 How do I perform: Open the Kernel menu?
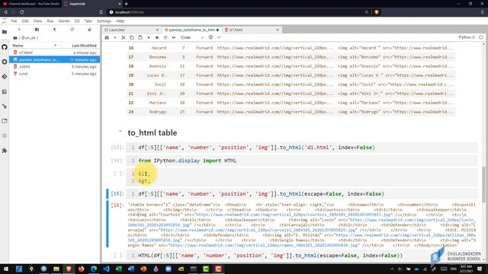(x=64, y=21)
